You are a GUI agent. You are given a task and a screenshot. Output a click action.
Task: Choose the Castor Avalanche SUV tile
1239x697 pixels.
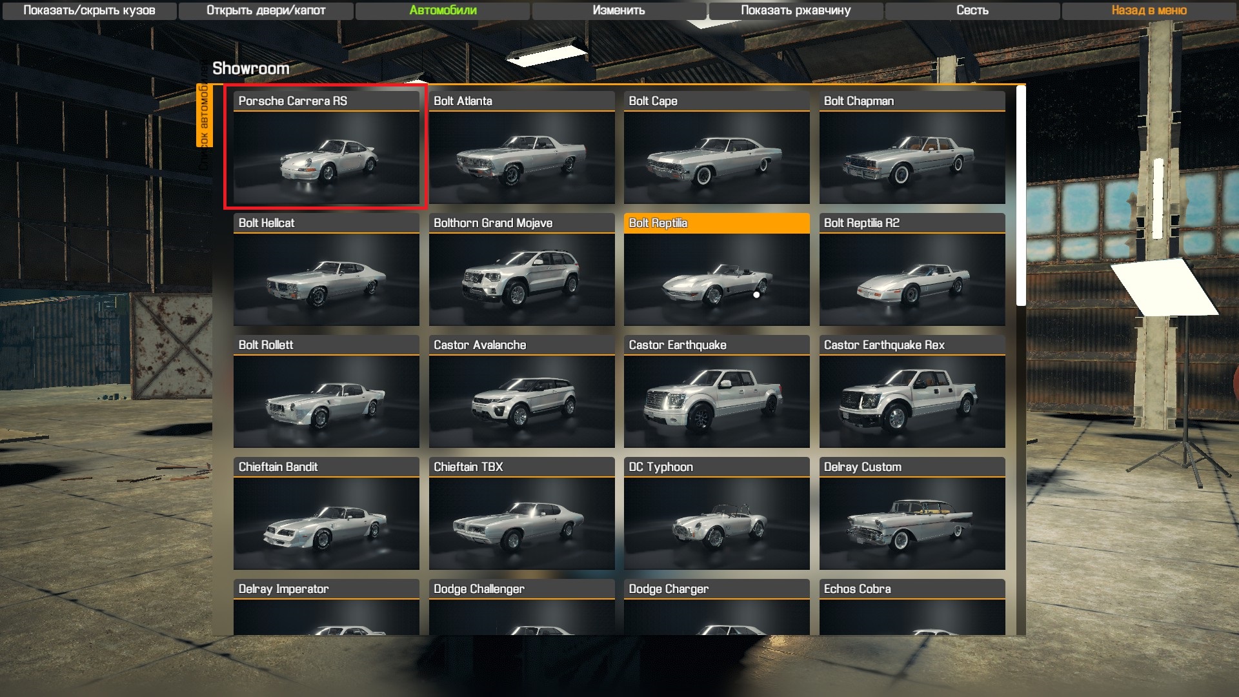pos(521,391)
